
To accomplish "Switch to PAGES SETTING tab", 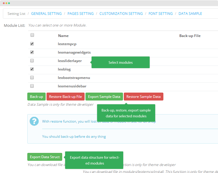I will [x=81, y=13].
